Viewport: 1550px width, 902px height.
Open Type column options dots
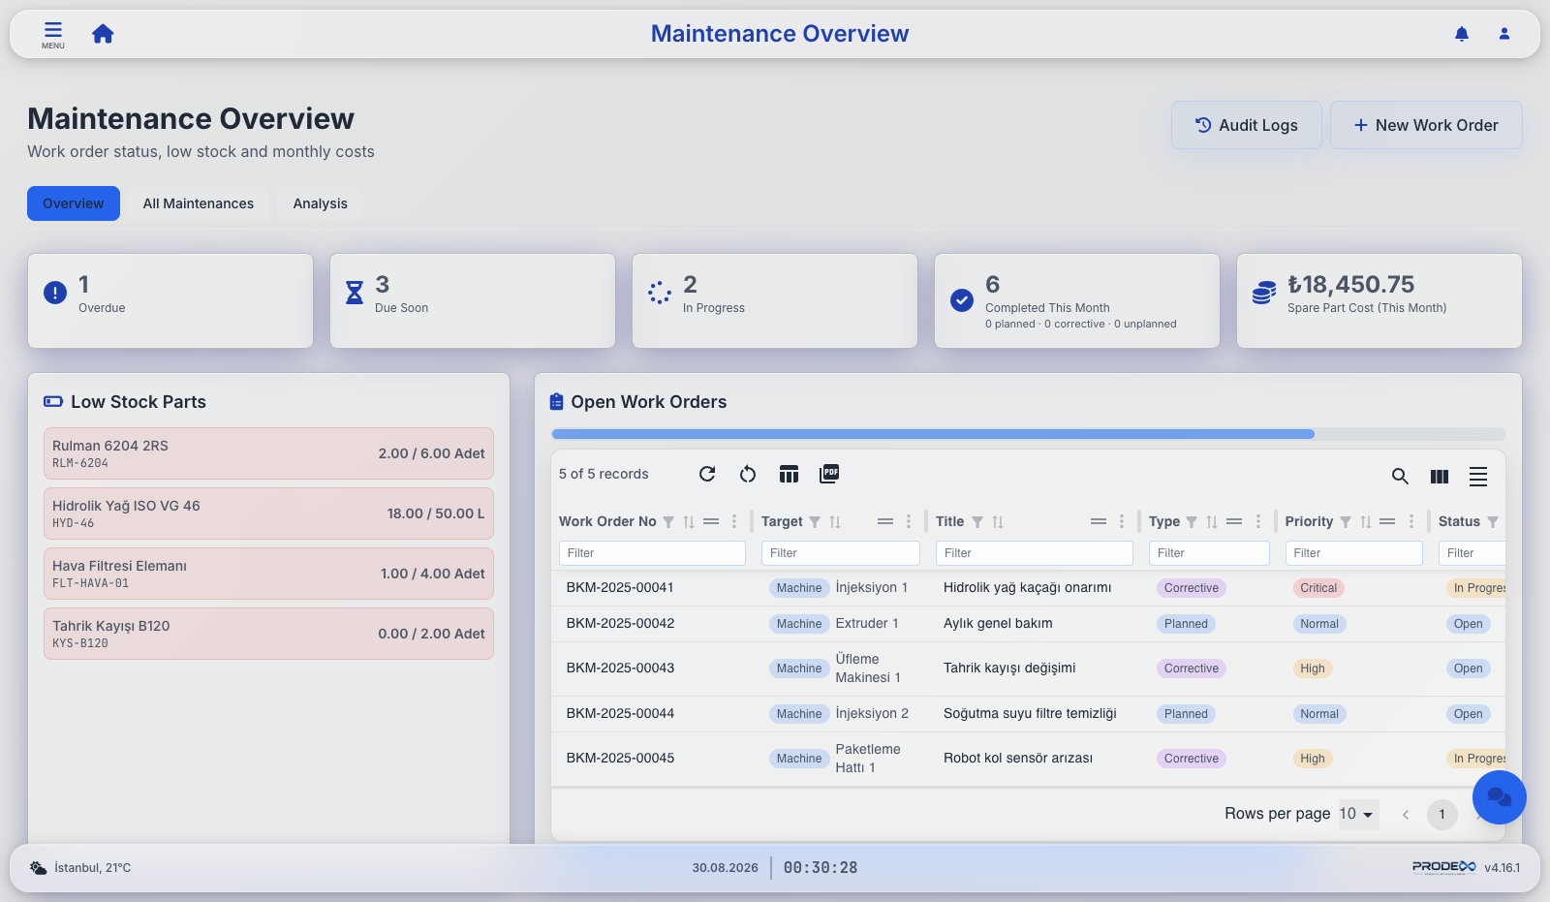point(1258,521)
